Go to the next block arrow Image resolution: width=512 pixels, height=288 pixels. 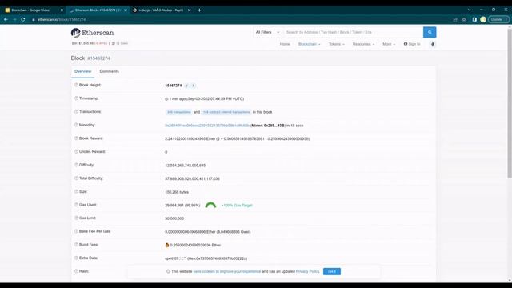(x=194, y=86)
